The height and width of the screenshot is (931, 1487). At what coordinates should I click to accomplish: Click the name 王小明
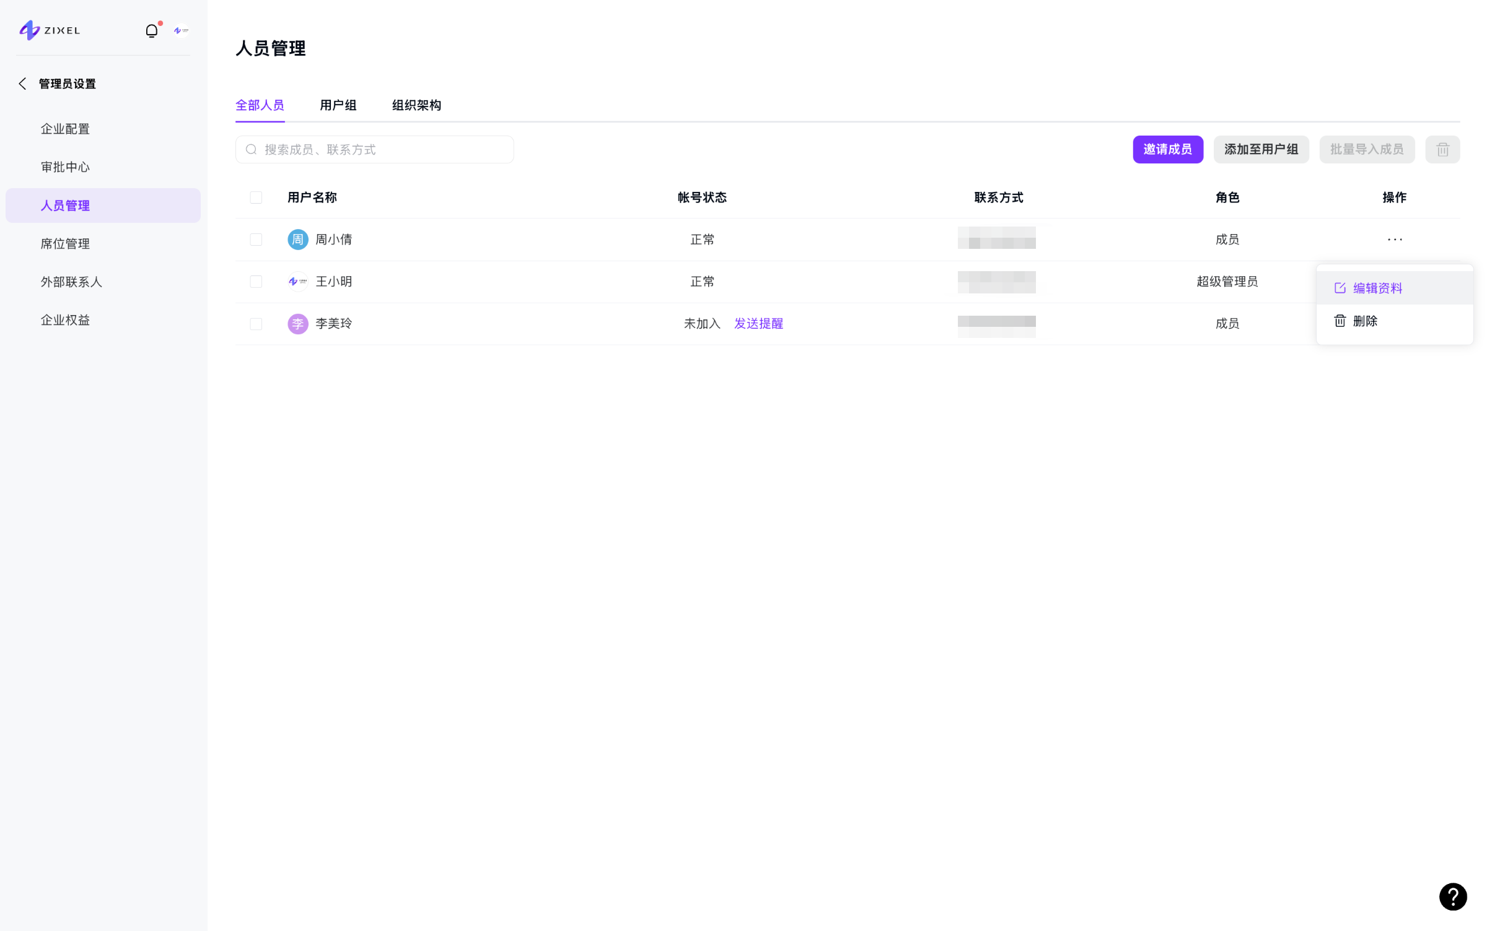click(334, 282)
